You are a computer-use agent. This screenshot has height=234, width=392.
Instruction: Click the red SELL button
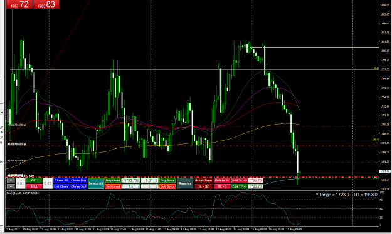(34, 186)
